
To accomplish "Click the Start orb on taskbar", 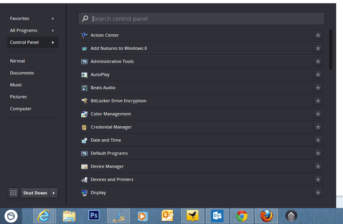I will click(x=11, y=216).
